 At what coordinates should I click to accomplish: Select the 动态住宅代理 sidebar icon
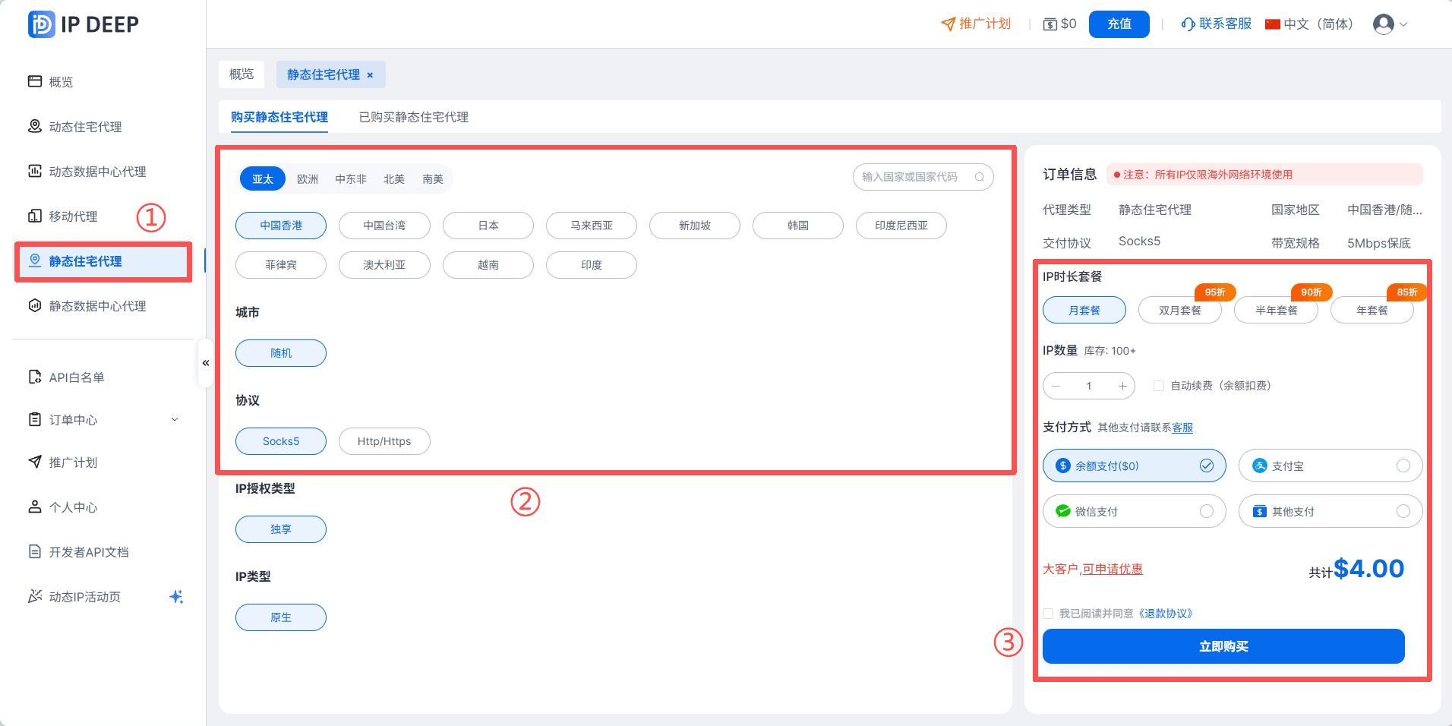[x=34, y=127]
